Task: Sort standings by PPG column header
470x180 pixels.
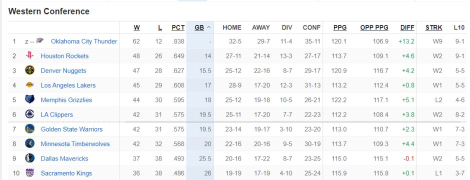Action: pyautogui.click(x=340, y=27)
